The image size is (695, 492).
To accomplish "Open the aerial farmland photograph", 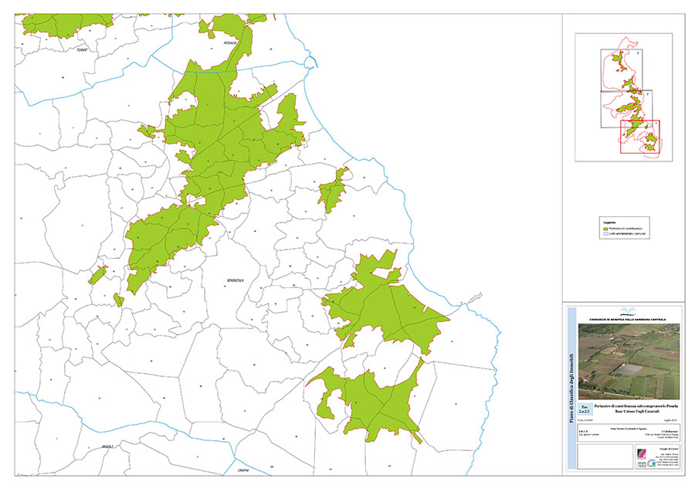I will [629, 361].
